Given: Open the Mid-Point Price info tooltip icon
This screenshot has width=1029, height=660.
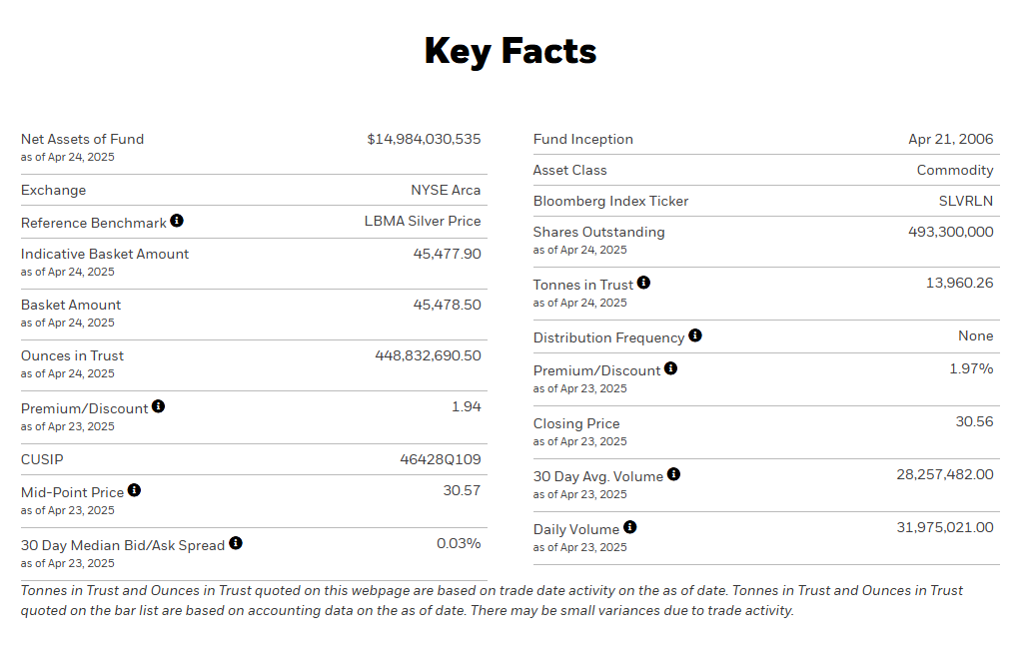Looking at the screenshot, I should (135, 490).
